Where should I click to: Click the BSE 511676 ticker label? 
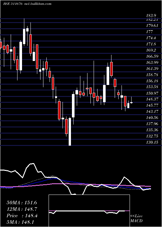click(13, 4)
